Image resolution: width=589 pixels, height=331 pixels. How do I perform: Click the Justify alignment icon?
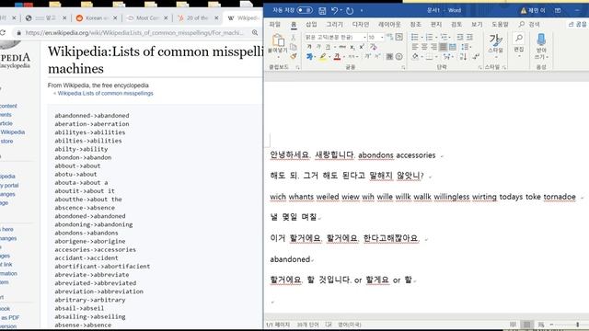coord(444,47)
